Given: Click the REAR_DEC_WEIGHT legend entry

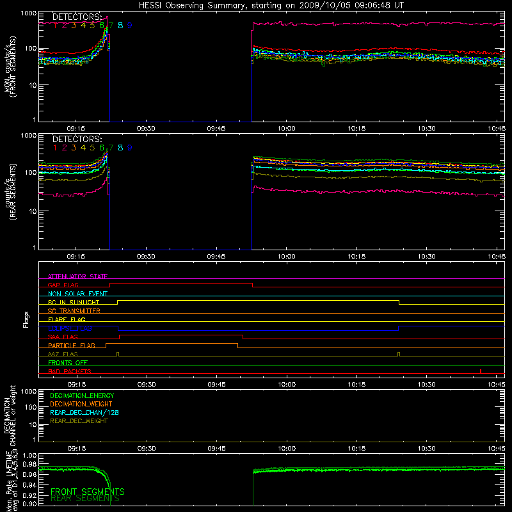Looking at the screenshot, I should point(79,421).
